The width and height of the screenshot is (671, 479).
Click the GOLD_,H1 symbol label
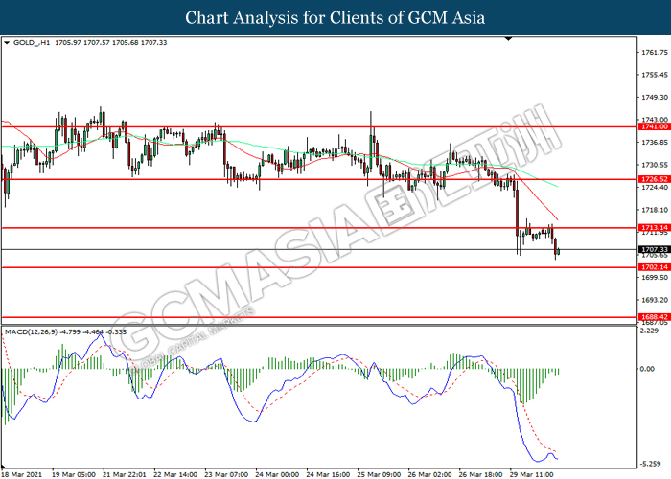coord(32,43)
